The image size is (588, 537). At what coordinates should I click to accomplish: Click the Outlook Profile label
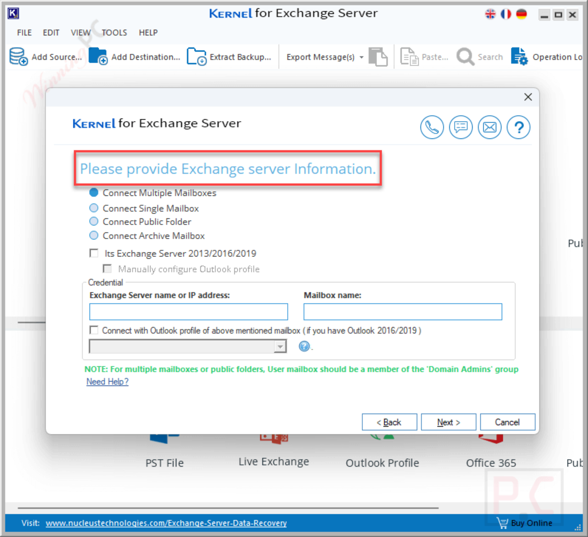tap(382, 463)
